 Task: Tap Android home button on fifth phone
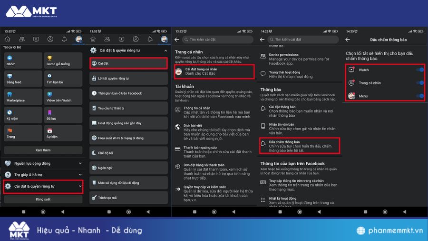click(385, 212)
